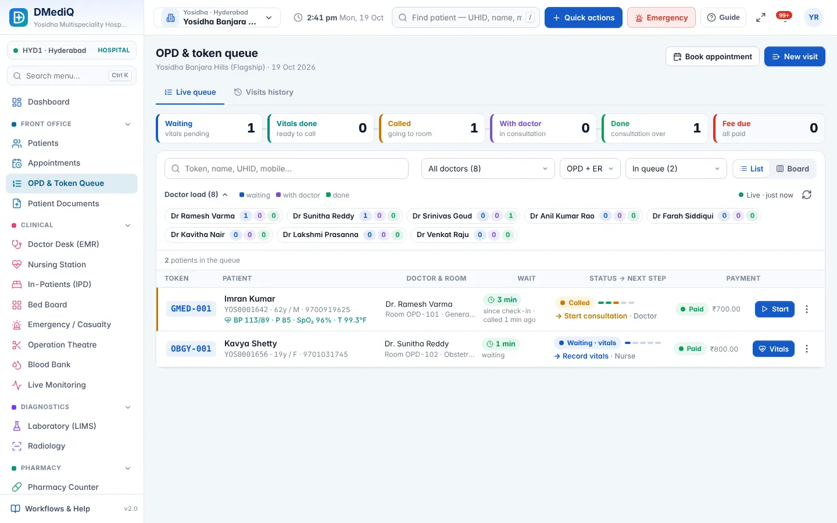Open Blood Bank module
The image size is (837, 523).
tap(72, 364)
